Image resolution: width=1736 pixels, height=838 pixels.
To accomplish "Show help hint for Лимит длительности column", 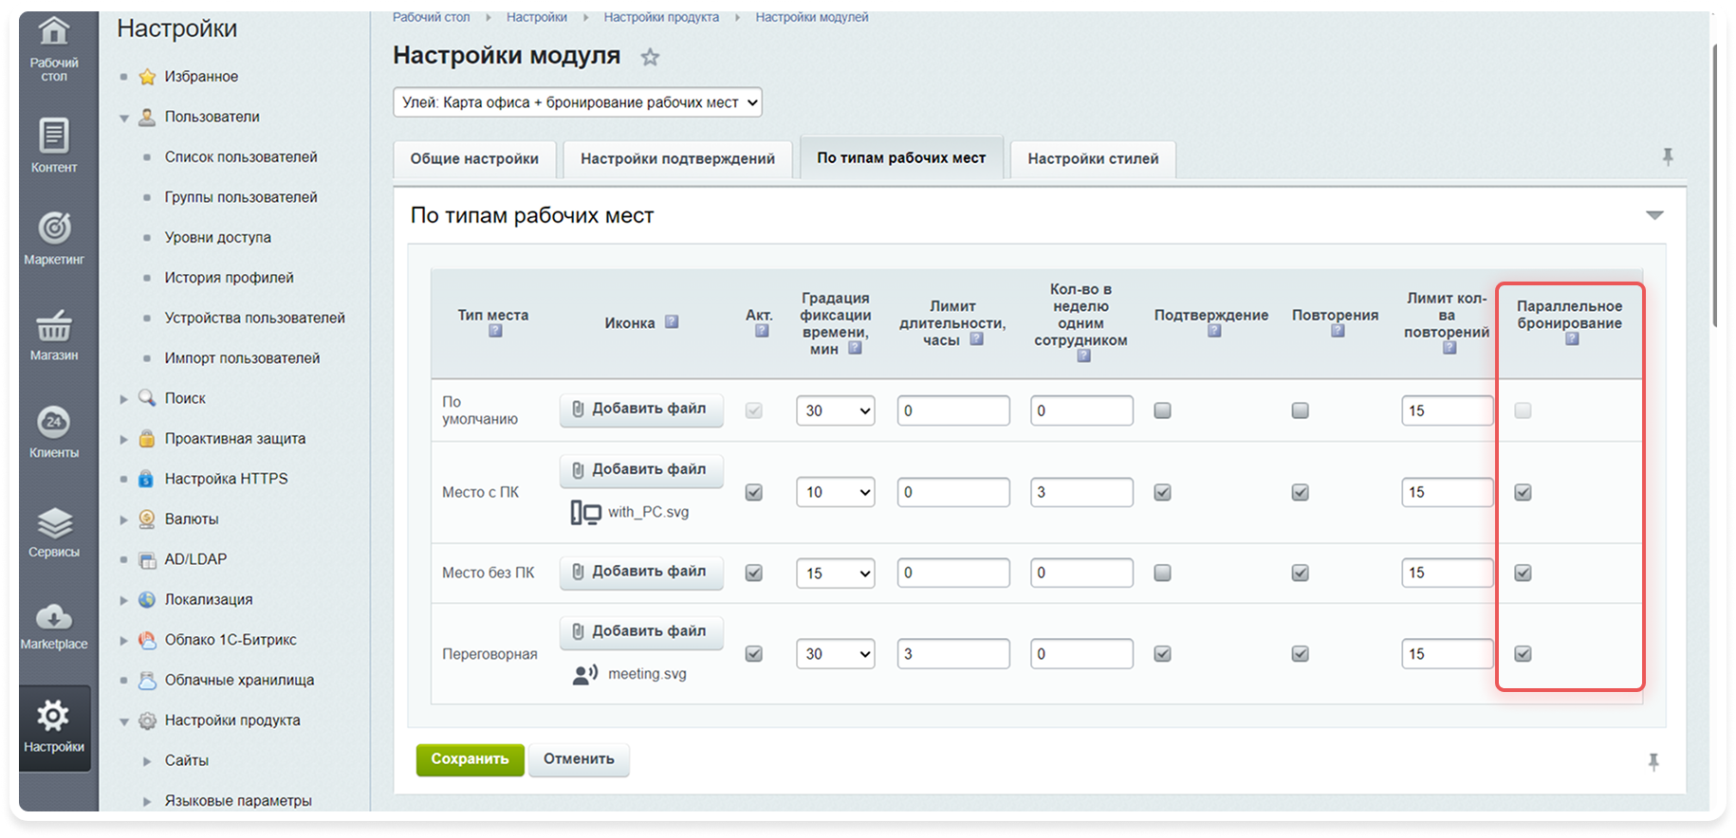I will click(976, 338).
